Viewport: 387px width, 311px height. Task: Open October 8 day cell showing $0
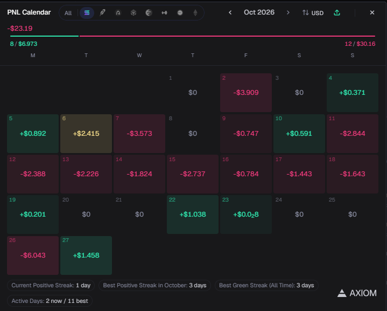pos(193,134)
